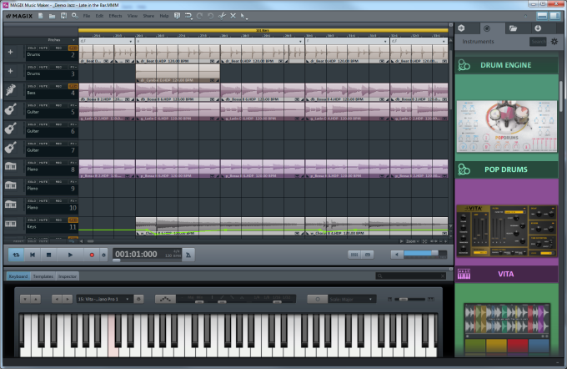Stop playback

point(48,255)
